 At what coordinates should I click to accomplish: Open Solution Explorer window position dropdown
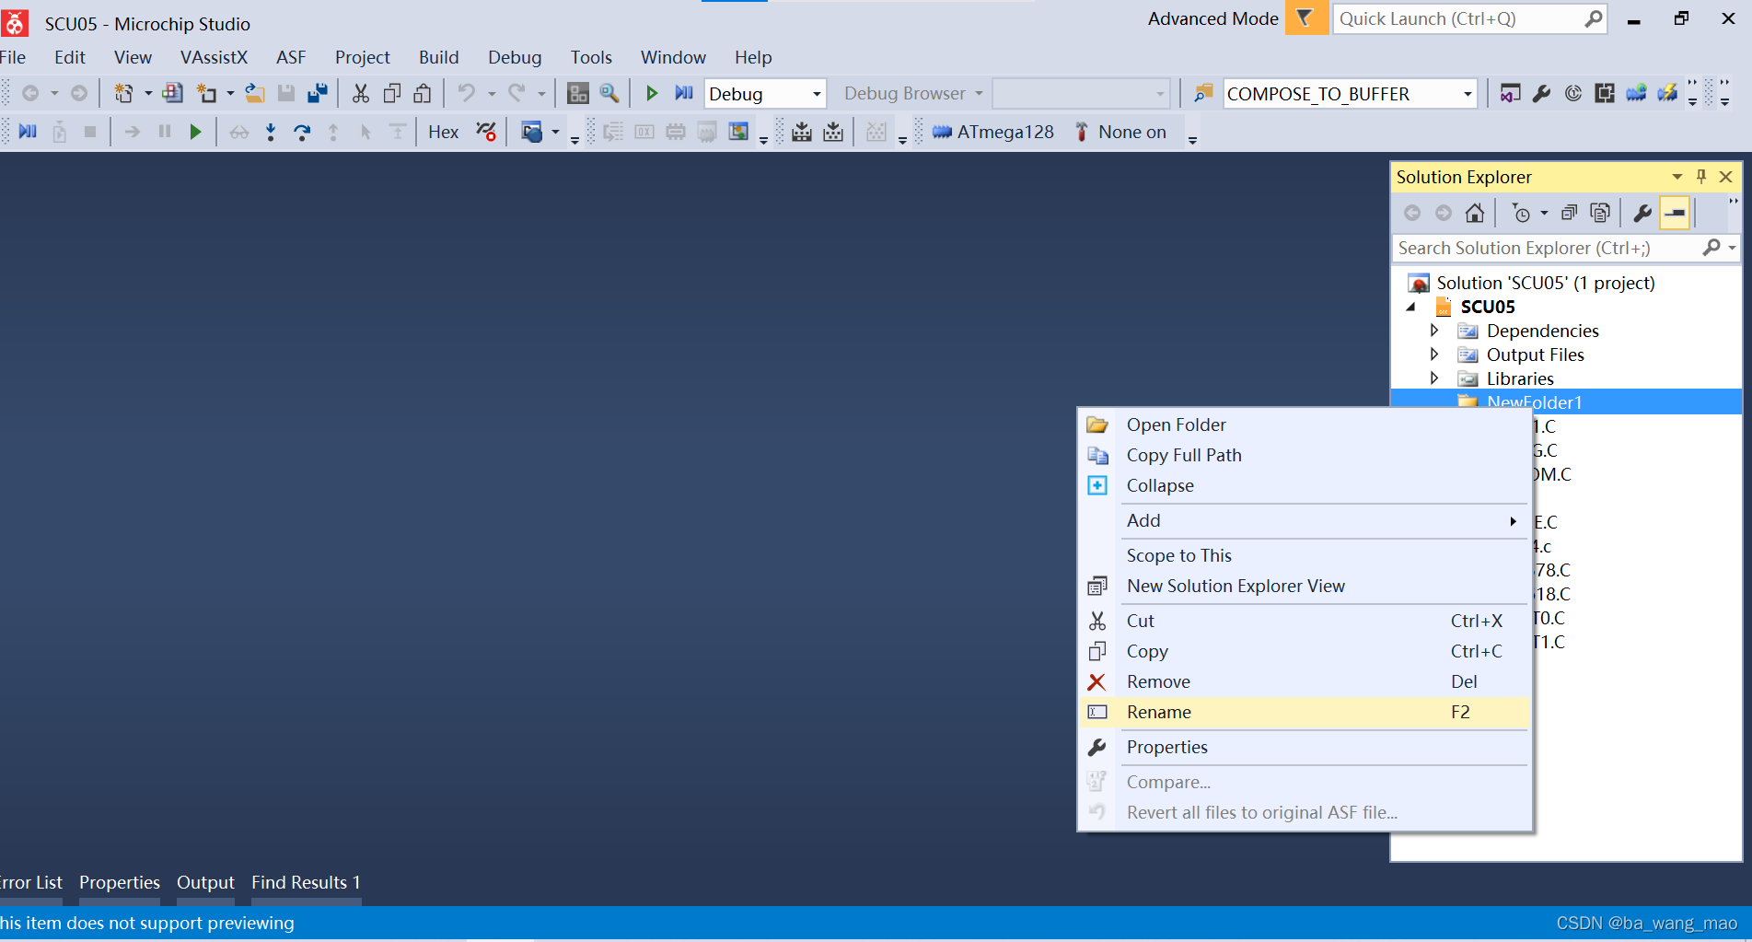point(1677,176)
